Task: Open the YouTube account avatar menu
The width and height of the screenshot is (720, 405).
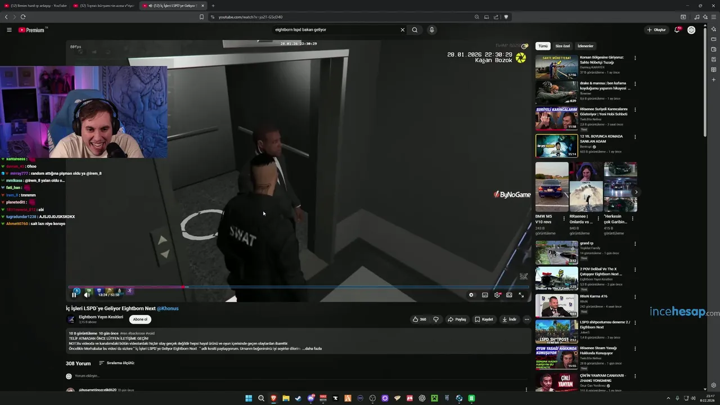Action: 691,30
